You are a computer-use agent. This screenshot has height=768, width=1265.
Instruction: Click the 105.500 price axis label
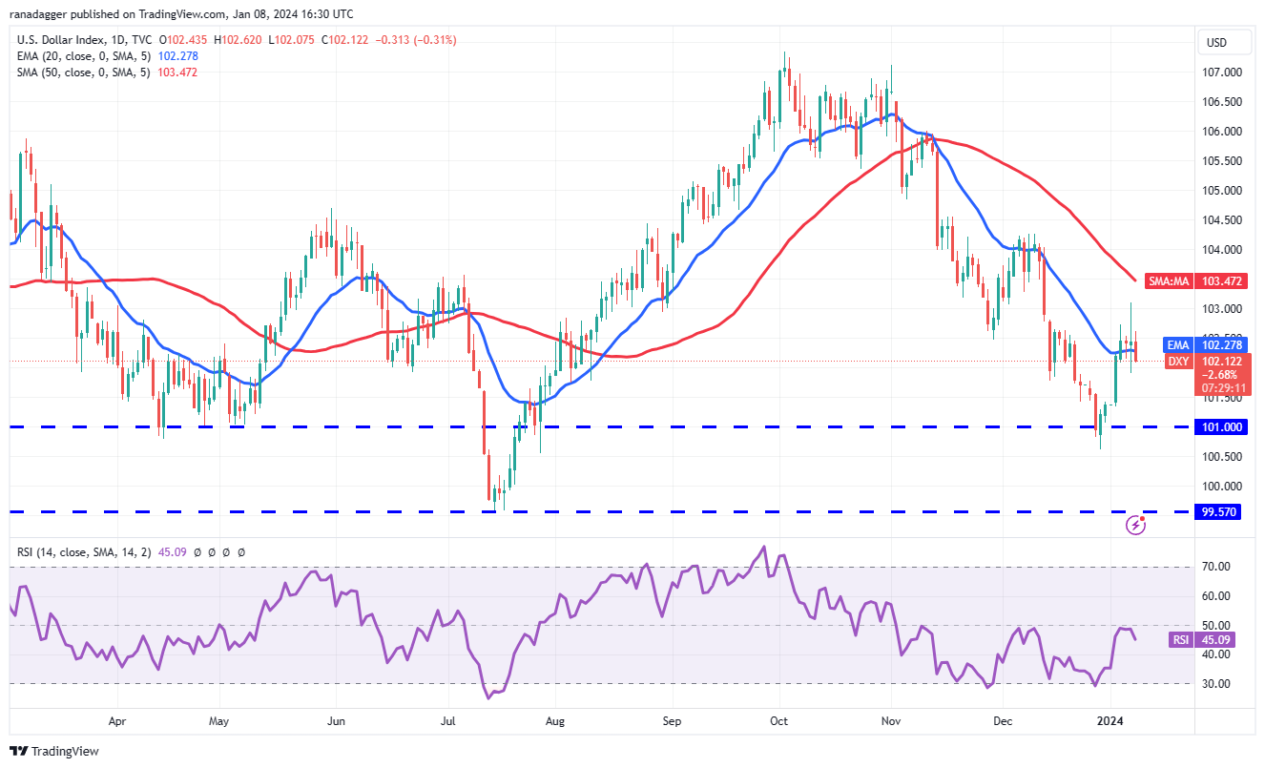pos(1222,161)
